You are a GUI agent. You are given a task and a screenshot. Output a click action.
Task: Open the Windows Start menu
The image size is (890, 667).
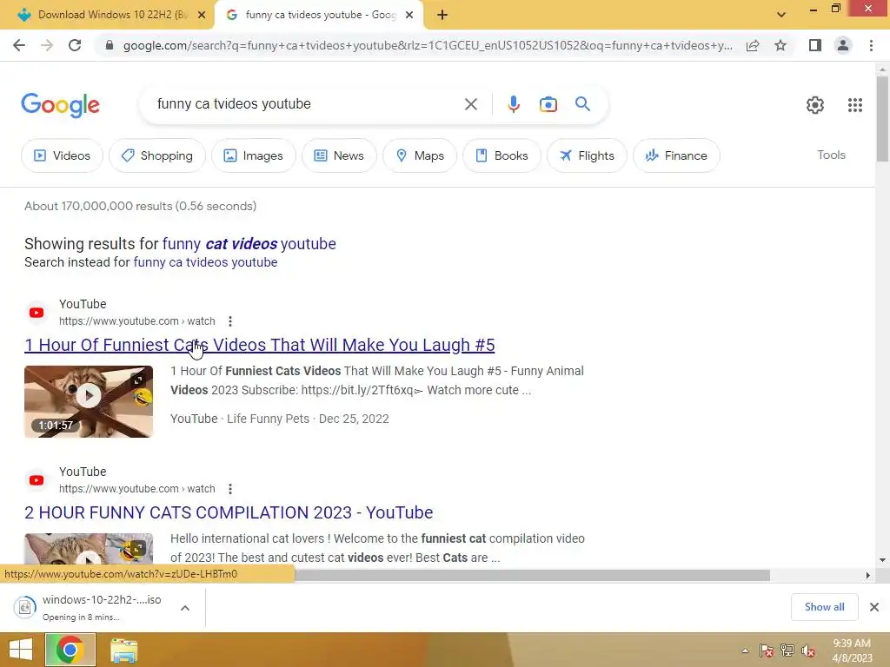click(x=21, y=650)
